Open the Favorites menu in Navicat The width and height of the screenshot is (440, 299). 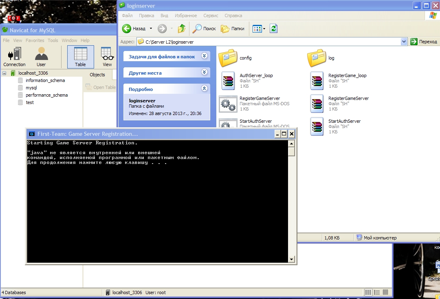35,40
